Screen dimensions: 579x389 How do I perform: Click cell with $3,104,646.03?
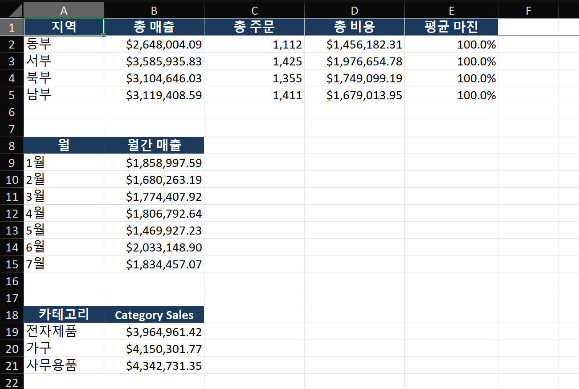(154, 78)
